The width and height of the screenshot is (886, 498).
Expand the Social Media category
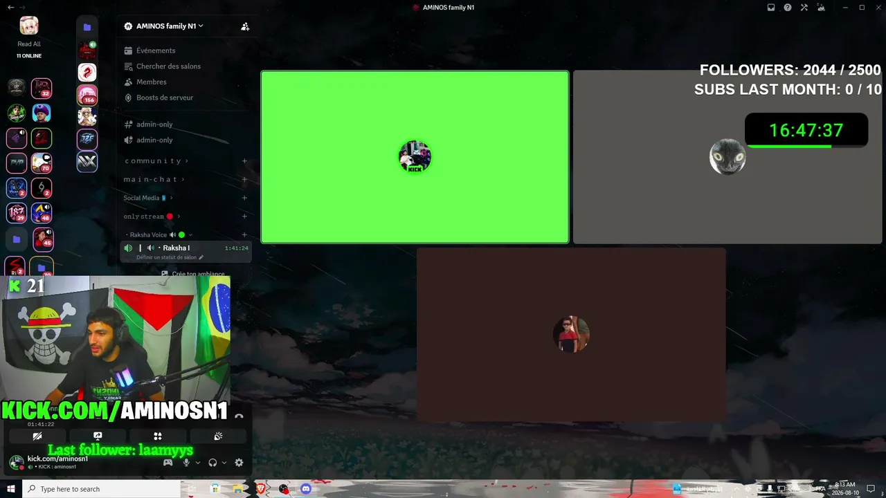148,198
